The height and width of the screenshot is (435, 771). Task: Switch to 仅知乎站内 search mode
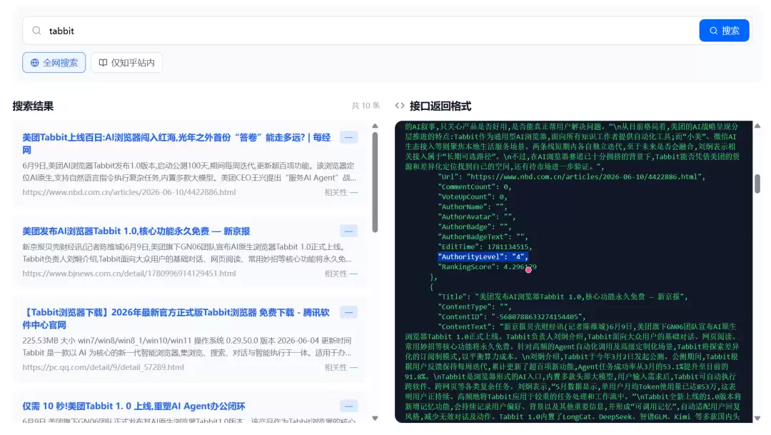127,62
